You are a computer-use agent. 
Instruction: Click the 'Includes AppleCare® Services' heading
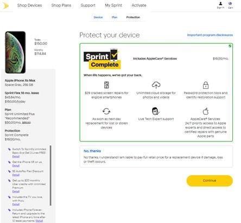click(155, 59)
